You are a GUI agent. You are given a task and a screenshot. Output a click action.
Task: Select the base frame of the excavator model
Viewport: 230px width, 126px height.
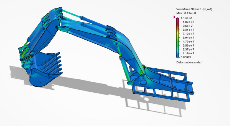click(161, 83)
